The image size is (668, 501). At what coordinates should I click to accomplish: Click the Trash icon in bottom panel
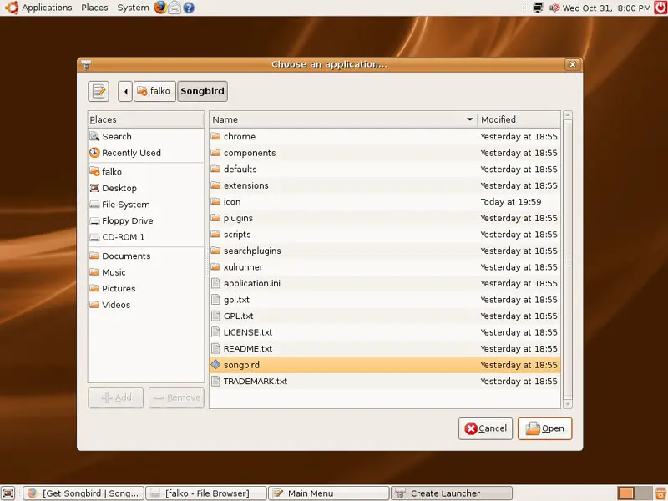[x=661, y=493]
